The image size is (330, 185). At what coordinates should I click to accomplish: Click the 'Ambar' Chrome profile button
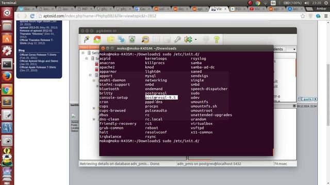pyautogui.click(x=321, y=9)
